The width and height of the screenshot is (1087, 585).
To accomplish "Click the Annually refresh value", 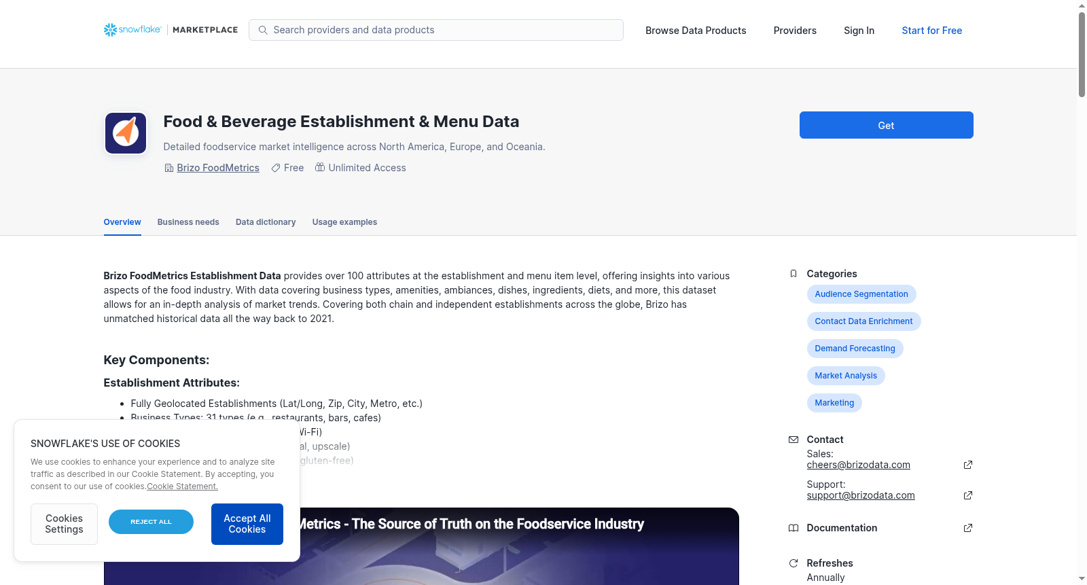I will click(x=825, y=578).
